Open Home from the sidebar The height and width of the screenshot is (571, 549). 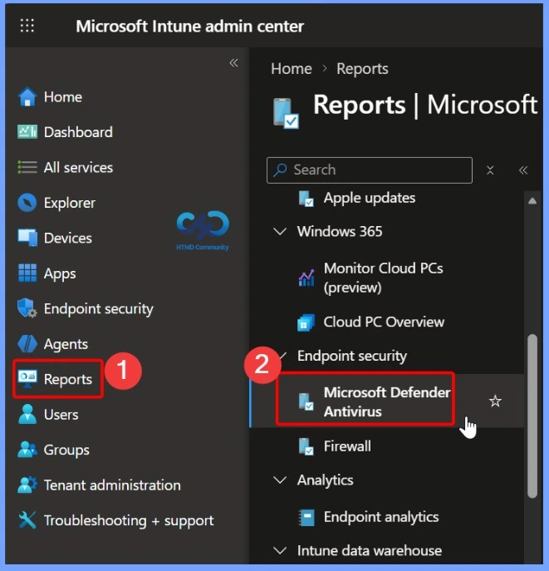pyautogui.click(x=63, y=97)
